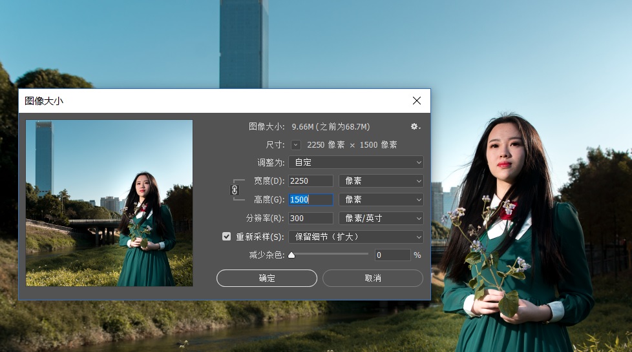
Task: Click the 2250 像素 × 1500 像素 dimensions text
Action: [x=352, y=145]
